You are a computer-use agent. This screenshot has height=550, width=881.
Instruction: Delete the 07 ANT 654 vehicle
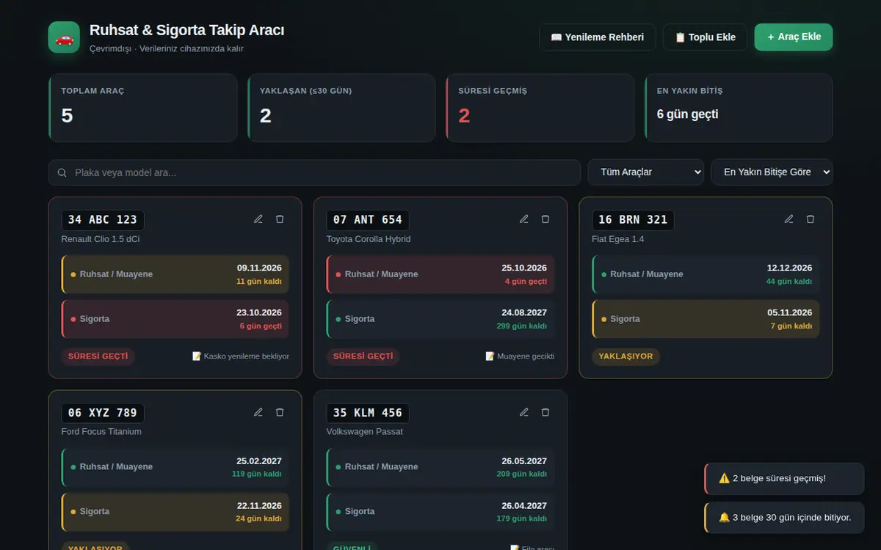click(x=545, y=219)
